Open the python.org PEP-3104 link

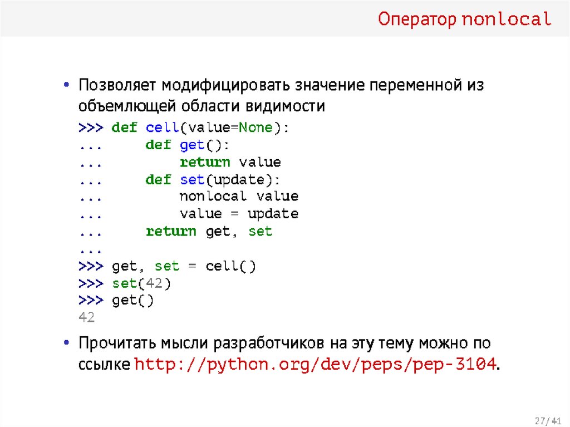pos(315,364)
